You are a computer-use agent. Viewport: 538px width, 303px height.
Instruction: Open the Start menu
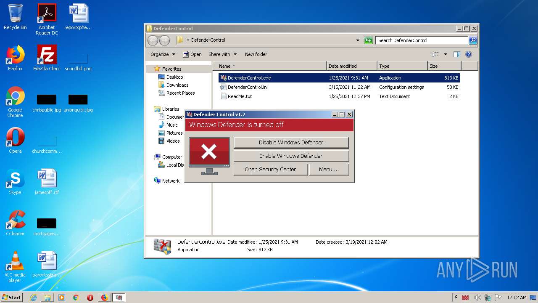coord(11,297)
